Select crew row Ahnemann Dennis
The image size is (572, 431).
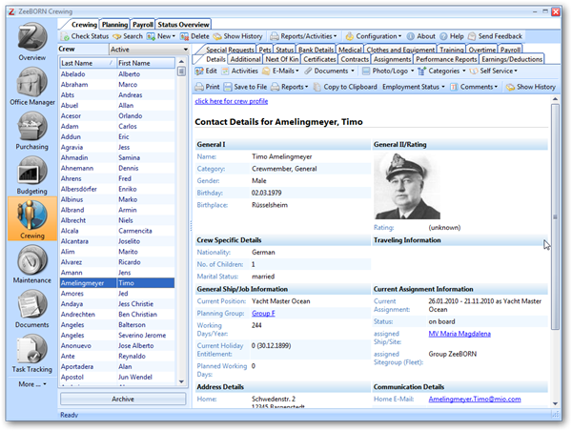117,168
